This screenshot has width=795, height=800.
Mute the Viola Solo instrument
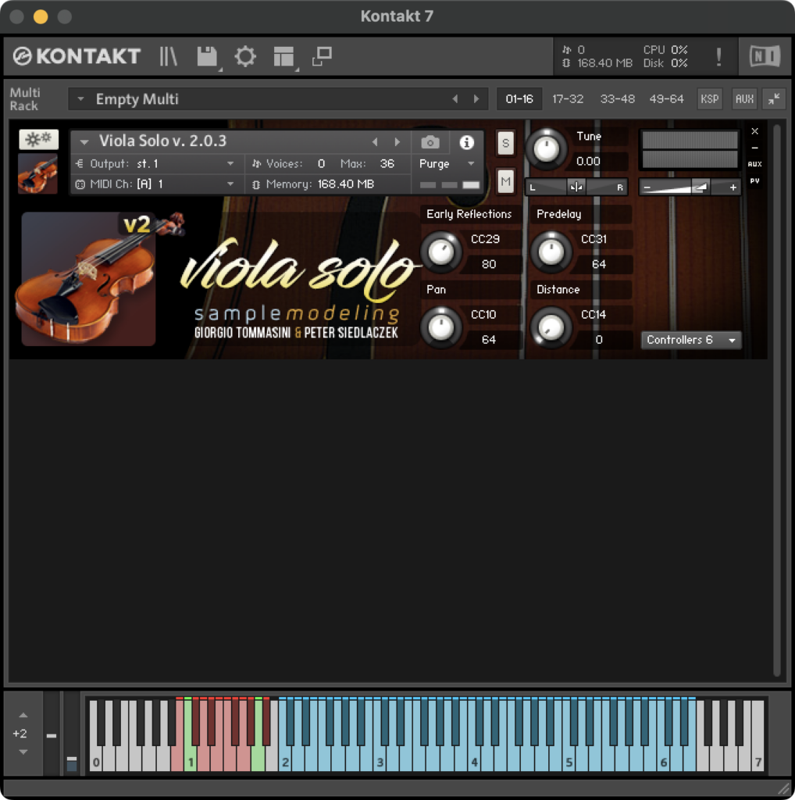pos(505,181)
